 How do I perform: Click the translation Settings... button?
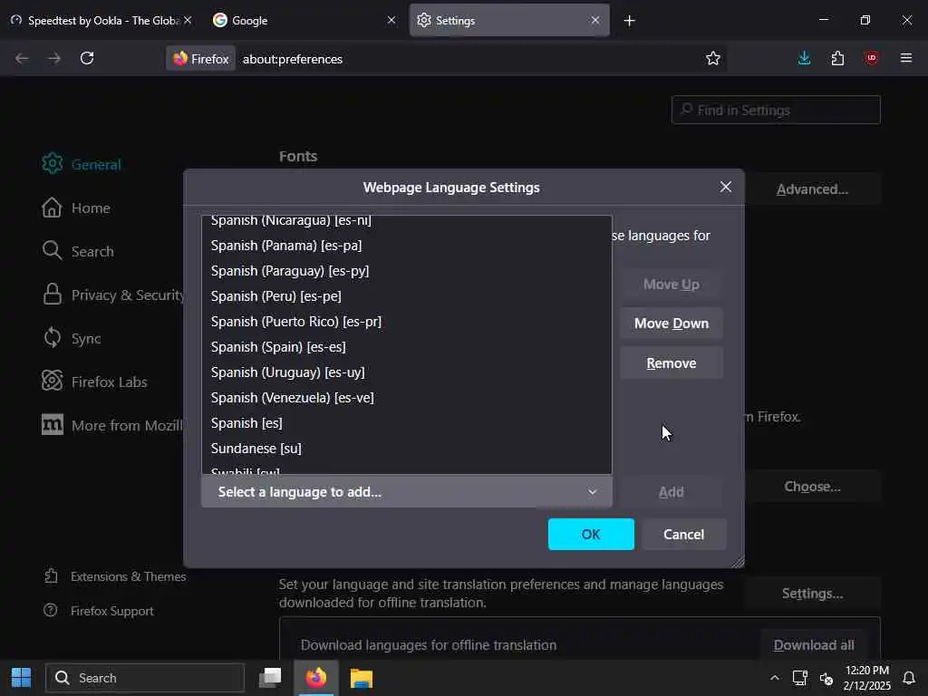(x=812, y=594)
